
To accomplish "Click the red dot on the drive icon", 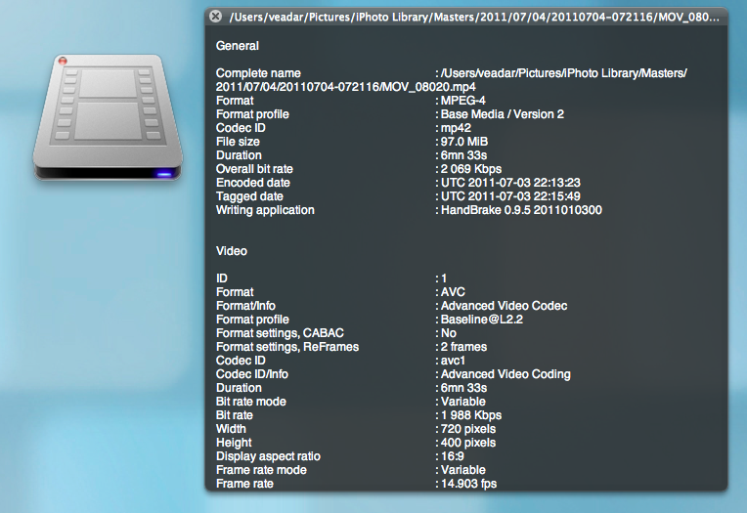I will (x=63, y=61).
